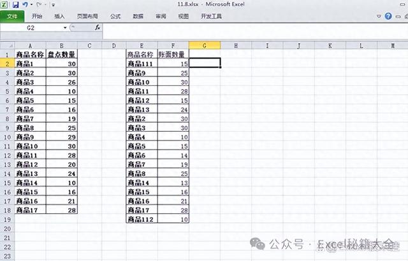Click the blue Help question mark icon
The image size is (408, 261).
pyautogui.click(x=388, y=17)
